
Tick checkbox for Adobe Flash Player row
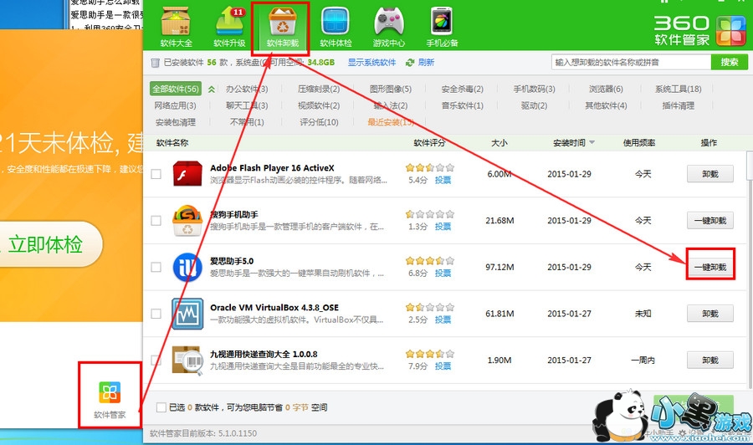click(156, 174)
